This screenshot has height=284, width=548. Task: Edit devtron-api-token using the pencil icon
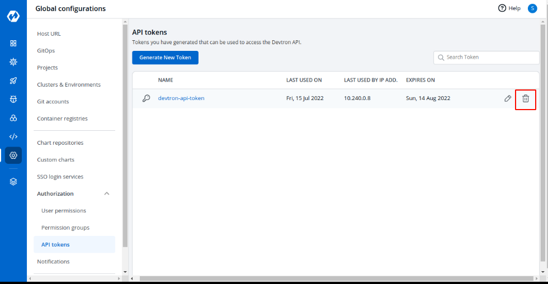pos(508,98)
